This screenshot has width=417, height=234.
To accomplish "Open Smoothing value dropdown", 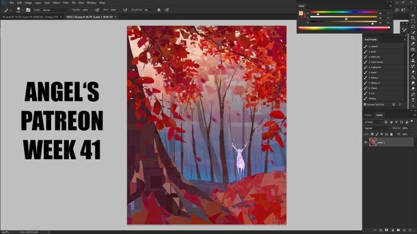I will (153, 10).
